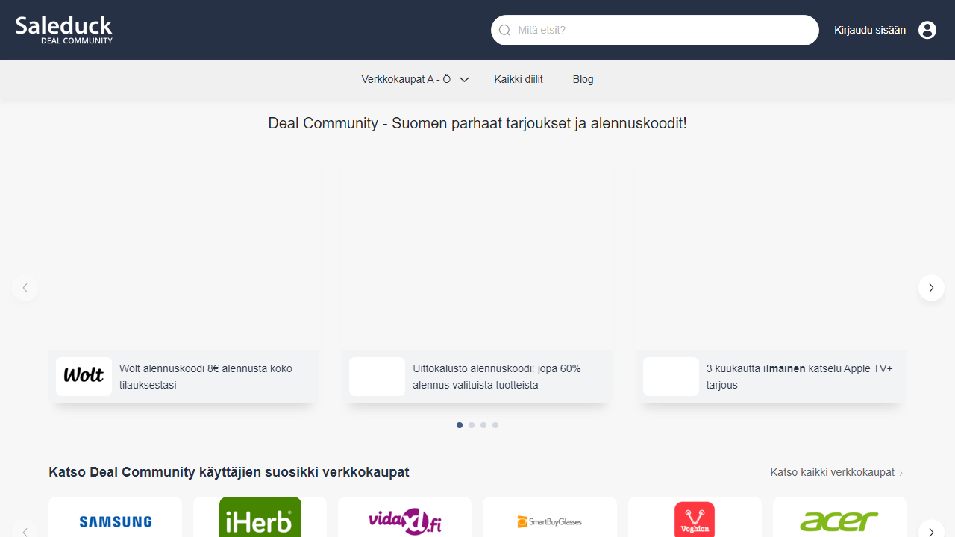The image size is (955, 537).
Task: Select the Wolt logo on the deal card
Action: (83, 376)
